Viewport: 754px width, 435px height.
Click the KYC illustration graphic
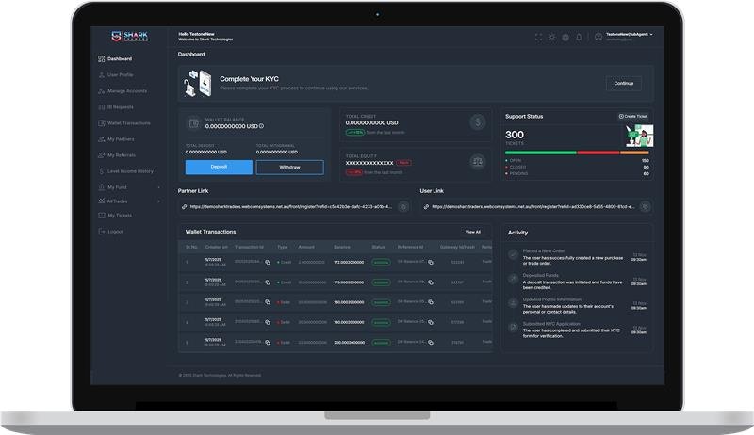point(198,83)
